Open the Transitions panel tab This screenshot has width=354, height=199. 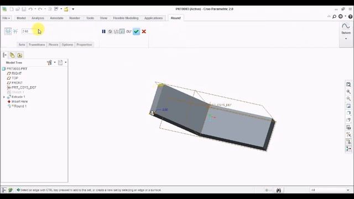[x=37, y=45]
